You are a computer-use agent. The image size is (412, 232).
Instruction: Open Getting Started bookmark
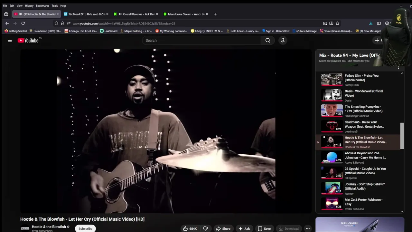click(15, 31)
